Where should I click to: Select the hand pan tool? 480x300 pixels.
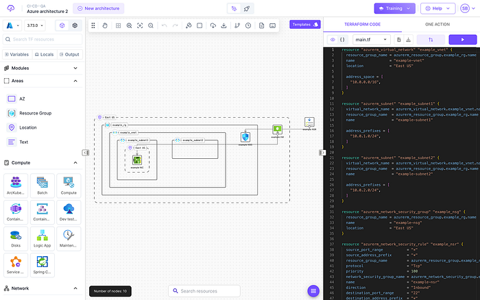point(105,26)
